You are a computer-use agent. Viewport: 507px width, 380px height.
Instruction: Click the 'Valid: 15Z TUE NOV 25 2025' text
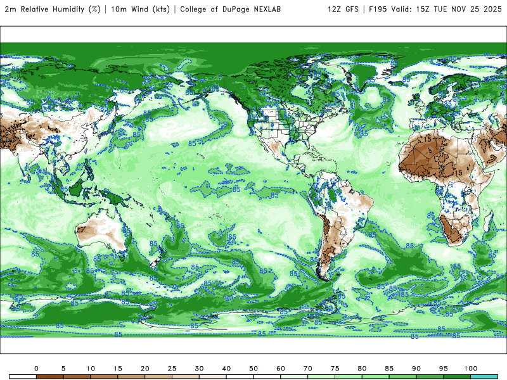(446, 9)
